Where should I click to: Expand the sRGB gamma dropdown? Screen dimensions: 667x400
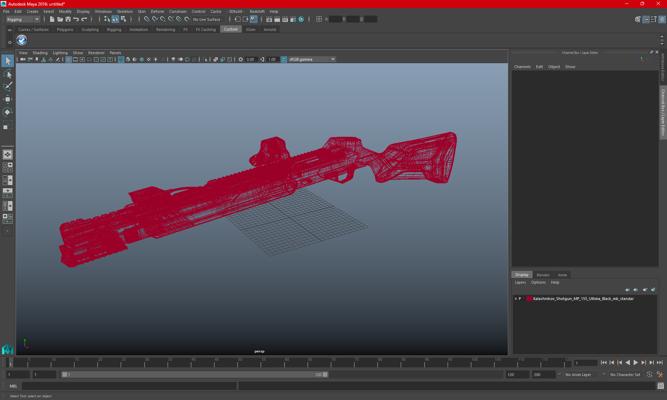click(333, 59)
